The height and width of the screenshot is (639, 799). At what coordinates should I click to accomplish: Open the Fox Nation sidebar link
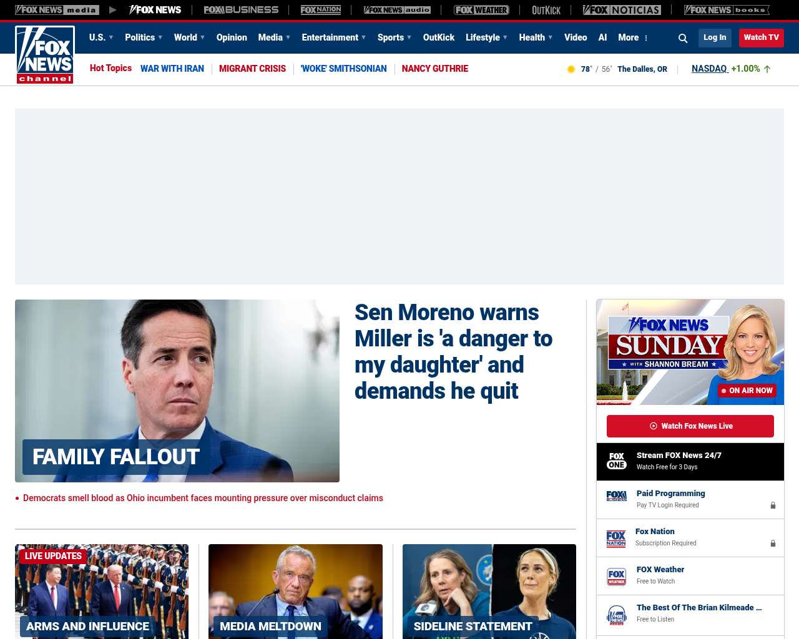pos(655,532)
